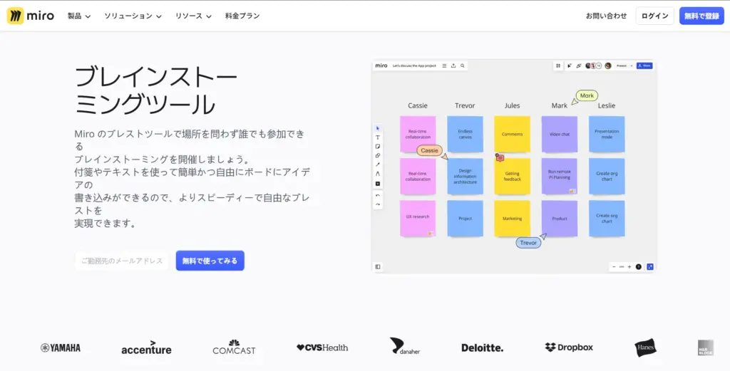Image resolution: width=730 pixels, height=371 pixels.
Task: Click the zoom out minus button
Action: click(614, 267)
